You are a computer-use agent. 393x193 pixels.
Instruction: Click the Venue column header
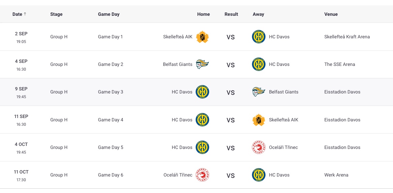pyautogui.click(x=331, y=14)
